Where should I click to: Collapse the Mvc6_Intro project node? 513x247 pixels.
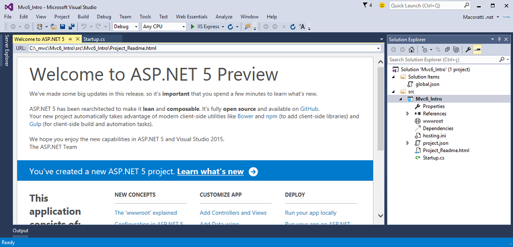click(401, 99)
